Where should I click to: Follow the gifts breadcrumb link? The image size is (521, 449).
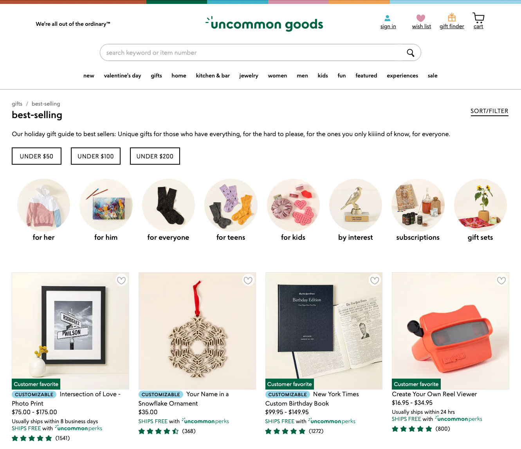coord(17,104)
